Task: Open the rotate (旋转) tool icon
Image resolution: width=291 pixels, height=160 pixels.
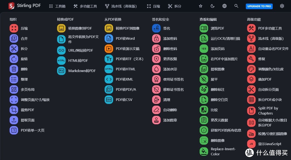Action: pos(14,59)
